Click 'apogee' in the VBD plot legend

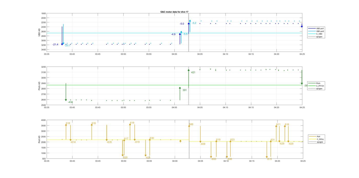pyautogui.click(x=319, y=36)
